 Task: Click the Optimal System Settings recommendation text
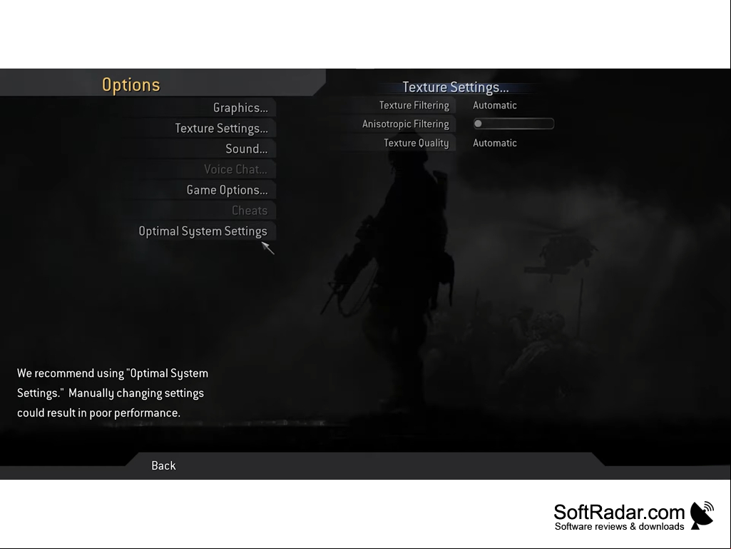point(113,393)
